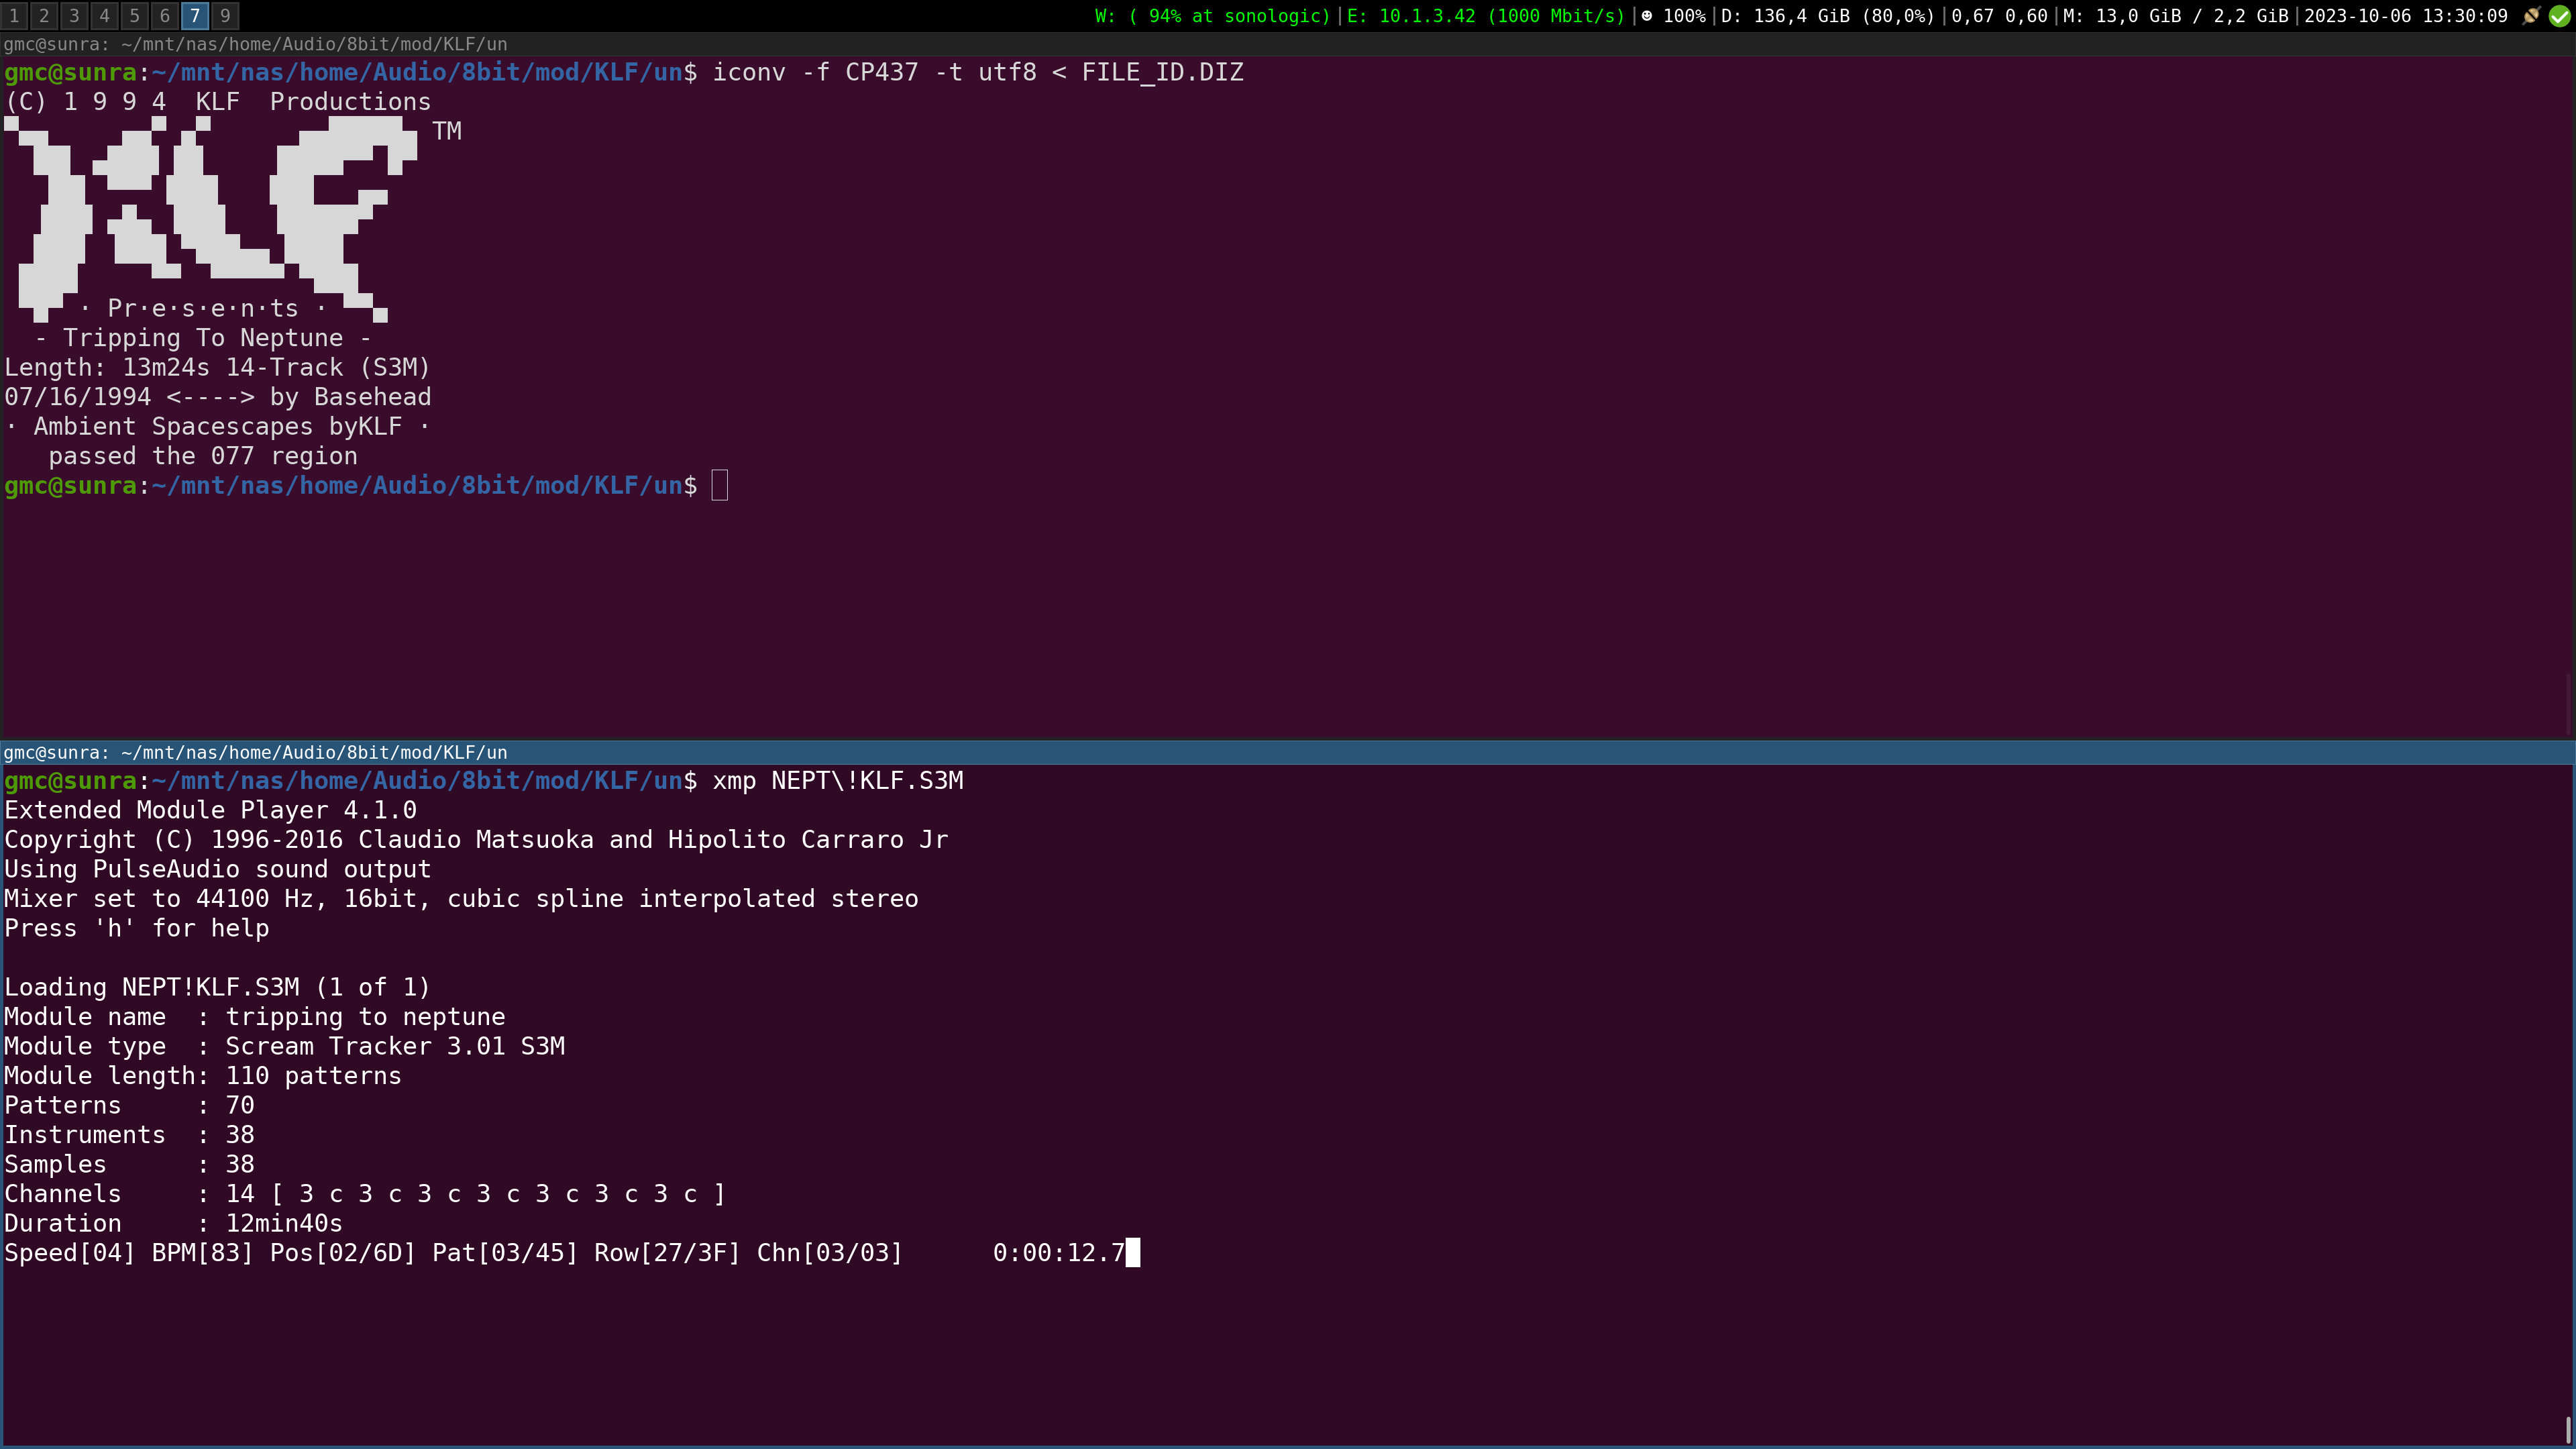Click the Pat[03/45] playback value

(505, 1252)
